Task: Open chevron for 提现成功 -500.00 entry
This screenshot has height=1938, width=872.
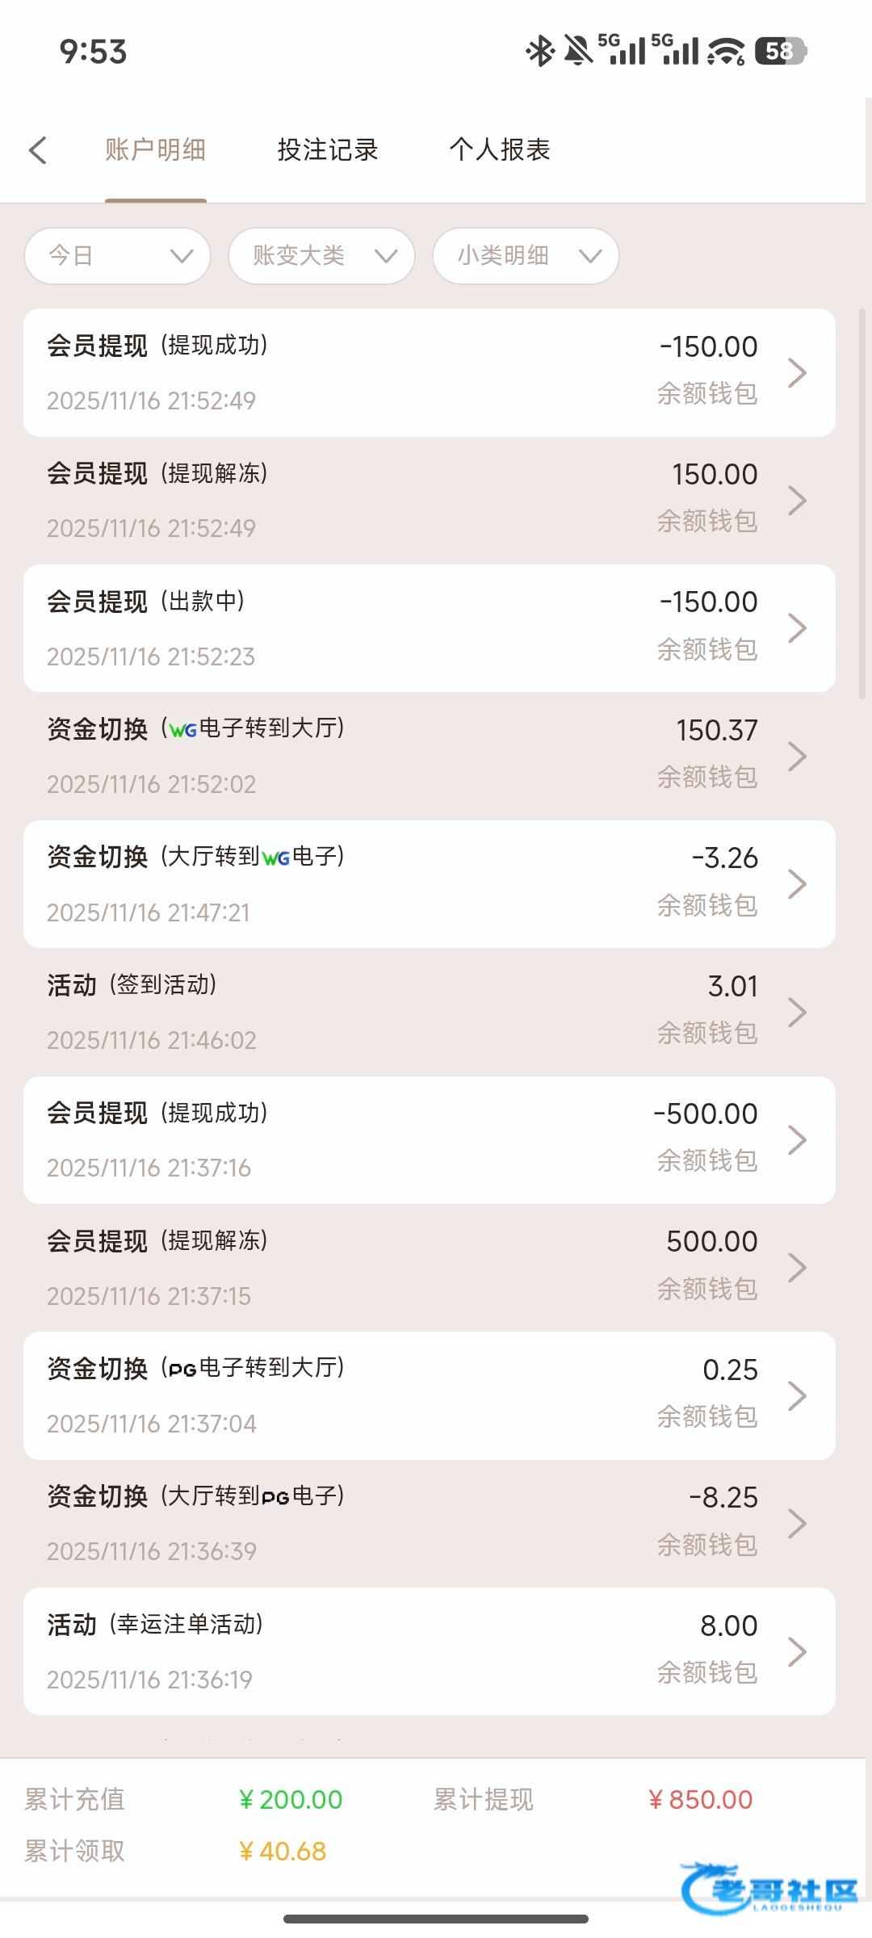Action: [797, 1139]
